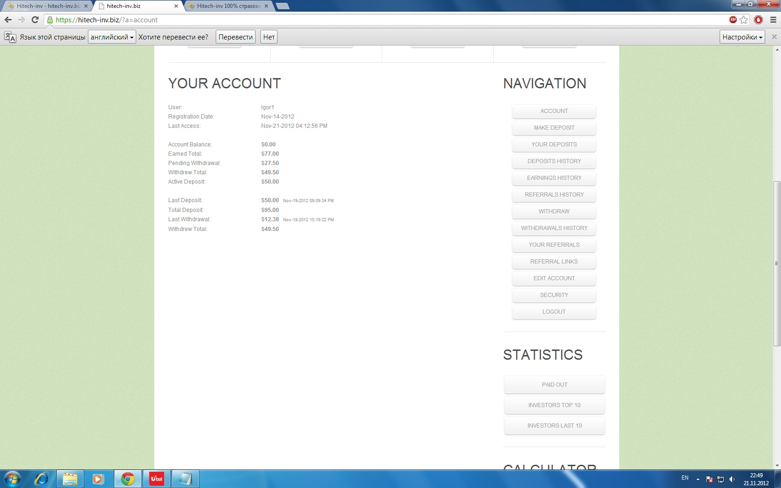This screenshot has width=781, height=488.
Task: Go to EDIT ACCOUNT
Action: [x=554, y=278]
